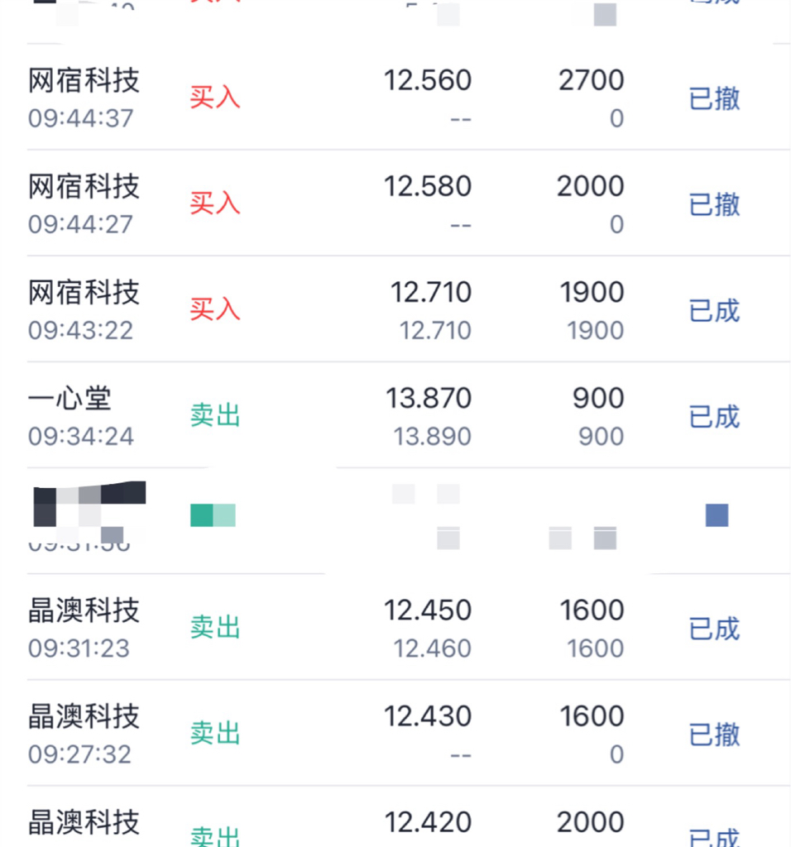Select the 13.870 order price of 一心堂
Screen dimensions: 791x847
point(428,399)
